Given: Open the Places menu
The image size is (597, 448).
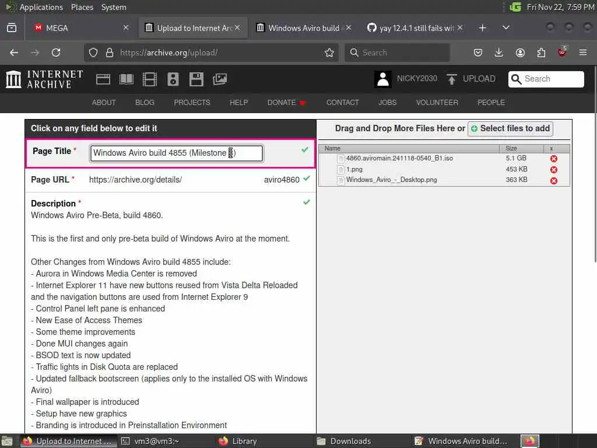Looking at the screenshot, I should click(82, 7).
